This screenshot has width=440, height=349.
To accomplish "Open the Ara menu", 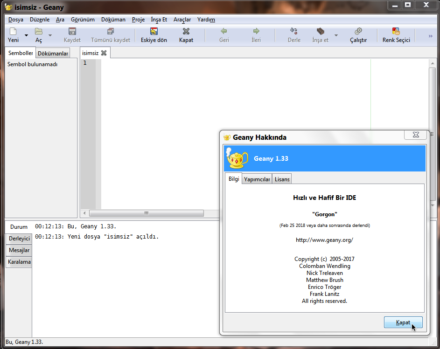I will [x=60, y=20].
